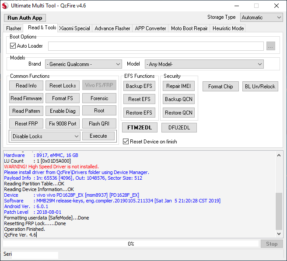
Task: Expand the Brand dropdown
Action: (84, 64)
